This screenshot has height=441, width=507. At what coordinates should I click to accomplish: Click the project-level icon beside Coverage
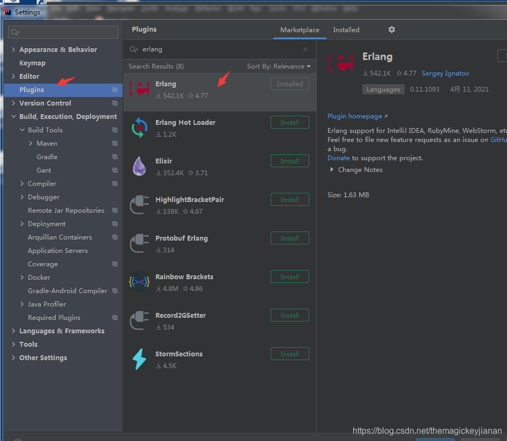point(115,264)
